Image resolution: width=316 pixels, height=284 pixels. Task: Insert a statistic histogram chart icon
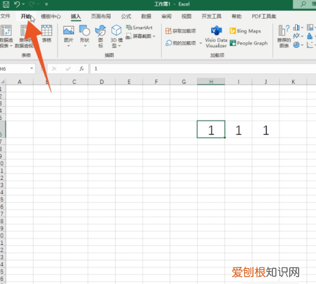tap(310, 36)
